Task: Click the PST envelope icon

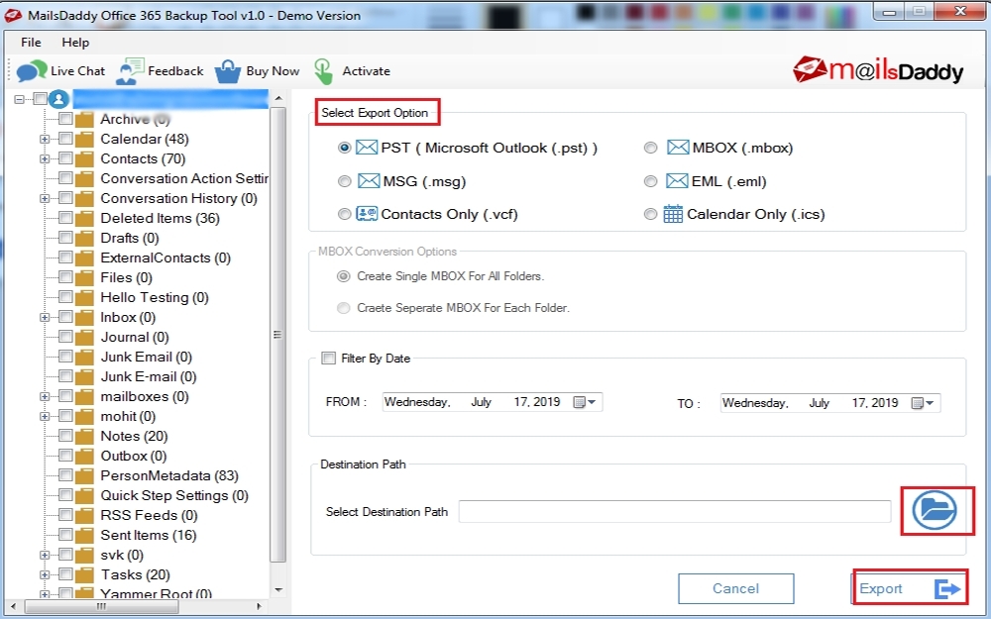Action: 367,148
